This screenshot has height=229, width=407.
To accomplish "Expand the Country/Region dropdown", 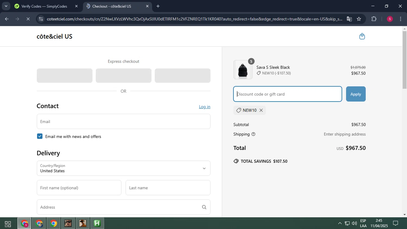I will click(123, 168).
